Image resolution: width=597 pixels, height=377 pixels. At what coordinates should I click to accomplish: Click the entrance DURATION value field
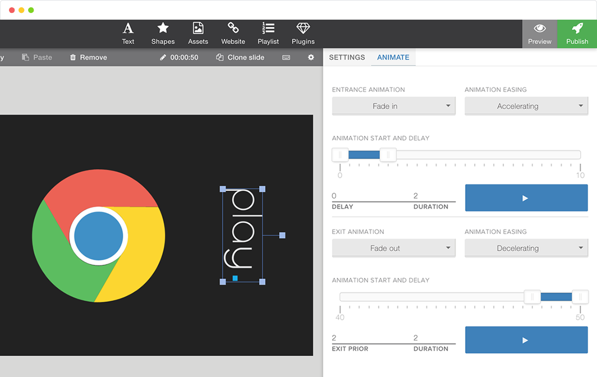pyautogui.click(x=434, y=196)
